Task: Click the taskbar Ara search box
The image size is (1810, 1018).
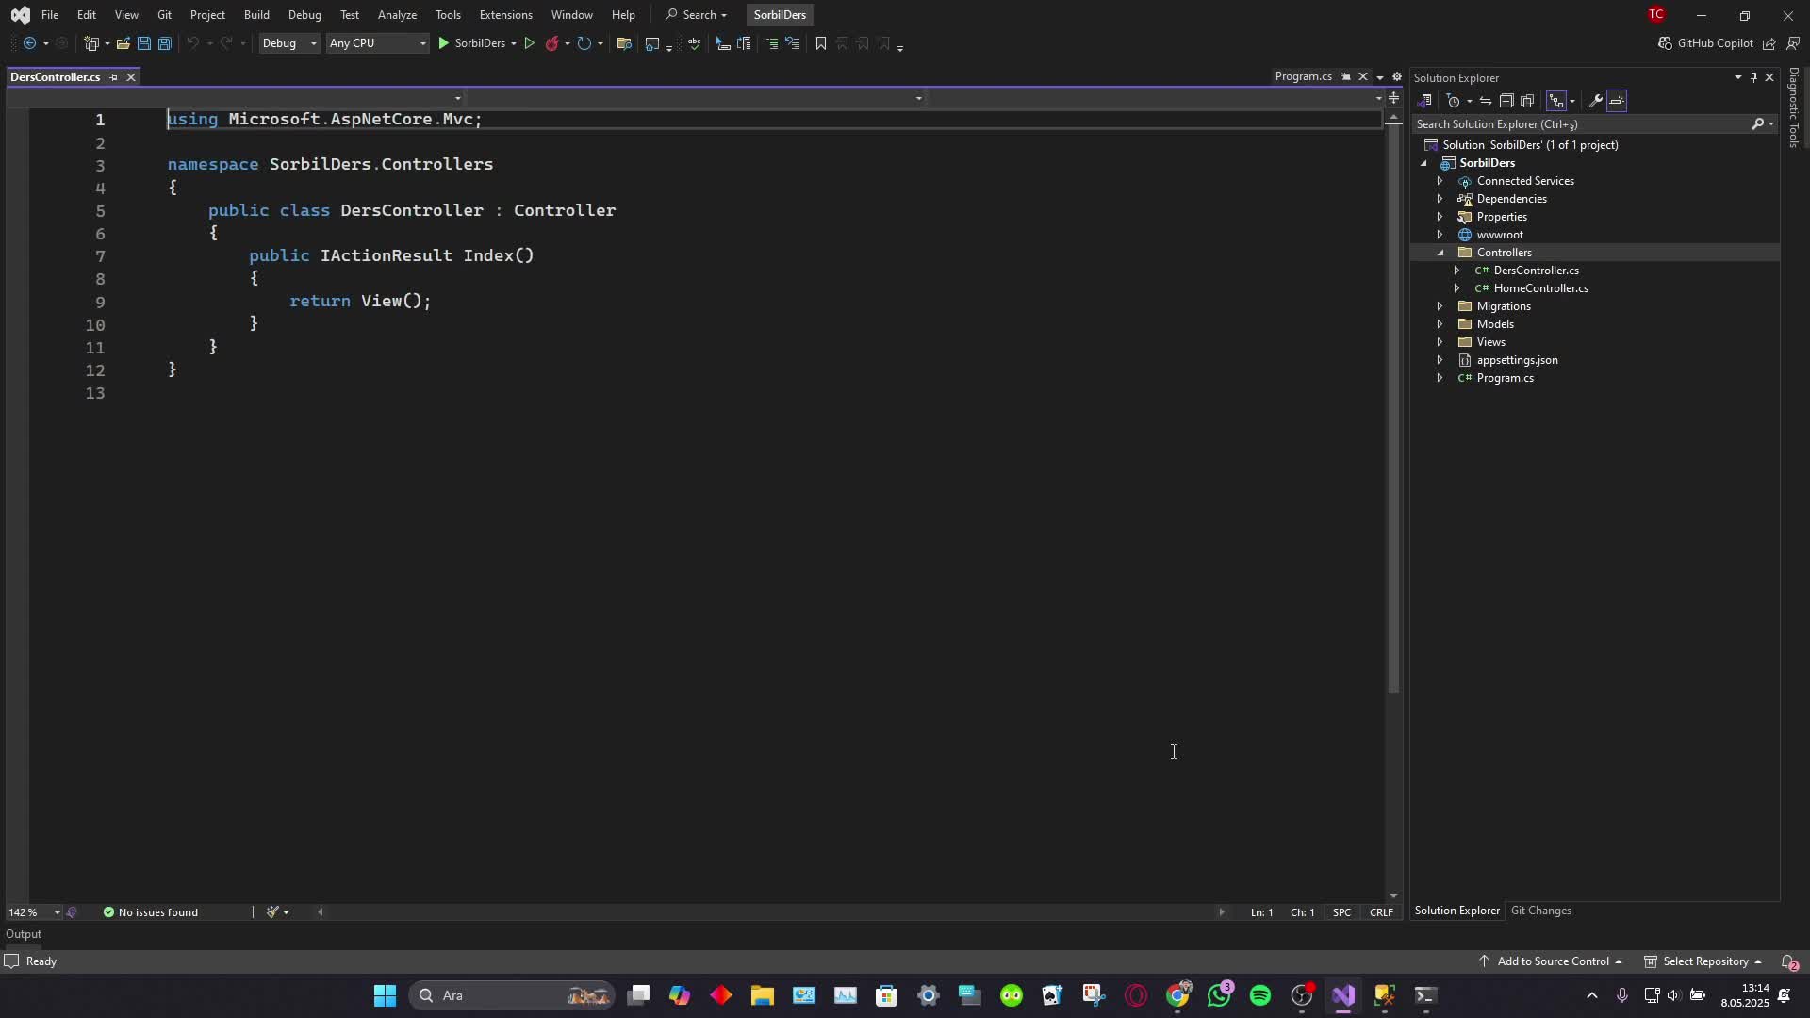Action: [x=513, y=995]
